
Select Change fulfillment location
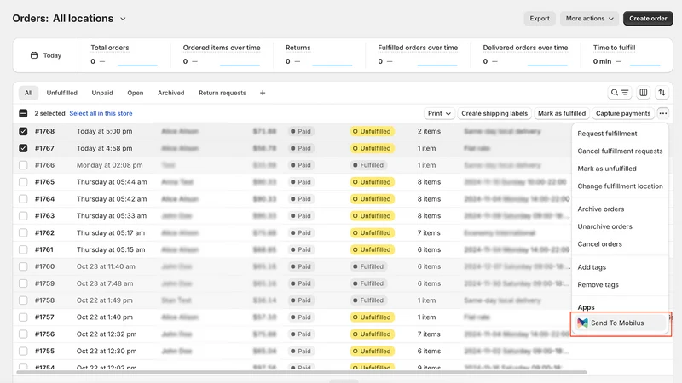pyautogui.click(x=620, y=186)
